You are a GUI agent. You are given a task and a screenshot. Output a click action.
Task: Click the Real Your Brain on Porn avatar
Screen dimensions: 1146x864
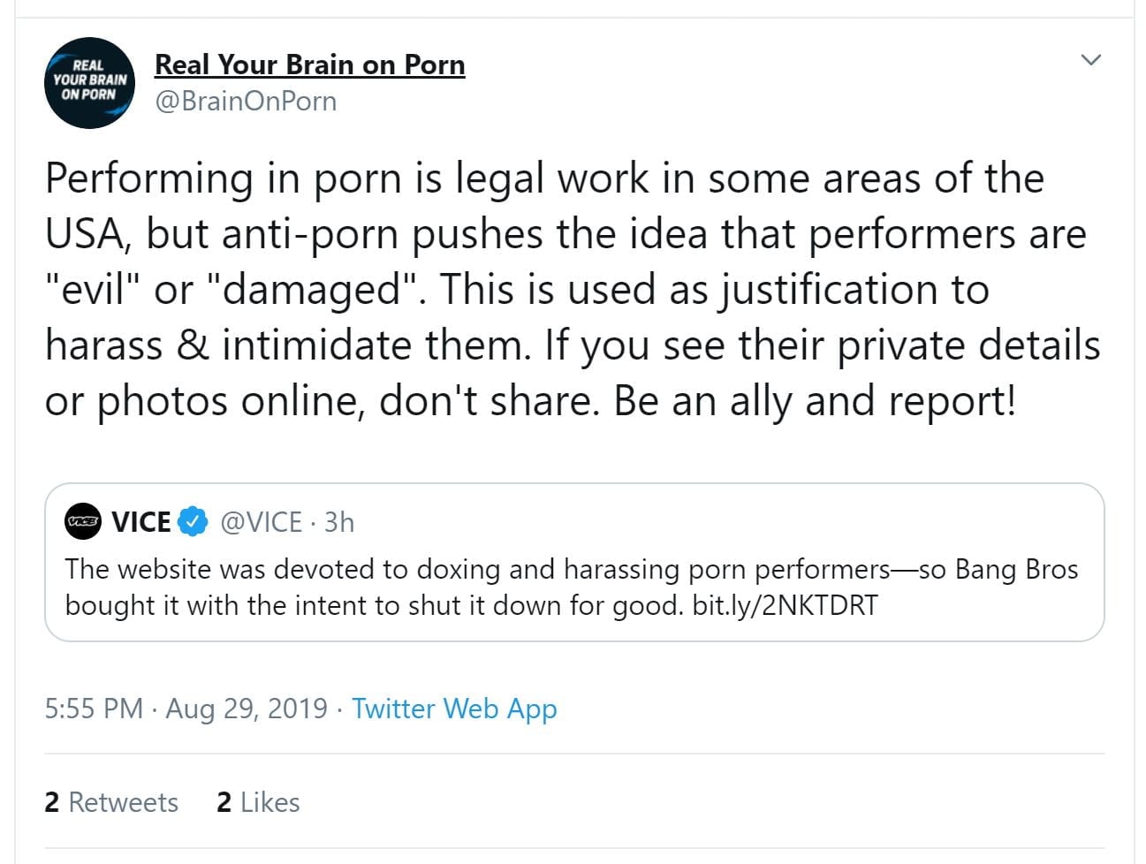pyautogui.click(x=88, y=82)
